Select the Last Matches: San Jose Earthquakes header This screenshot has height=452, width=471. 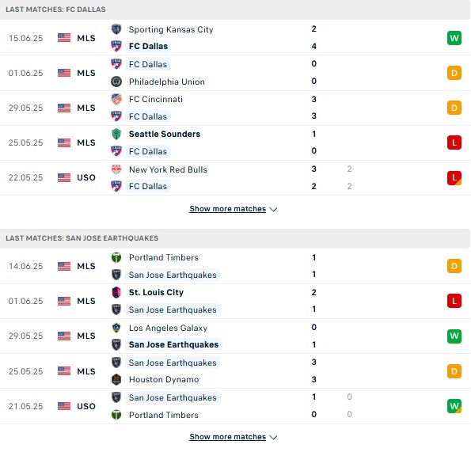click(235, 238)
